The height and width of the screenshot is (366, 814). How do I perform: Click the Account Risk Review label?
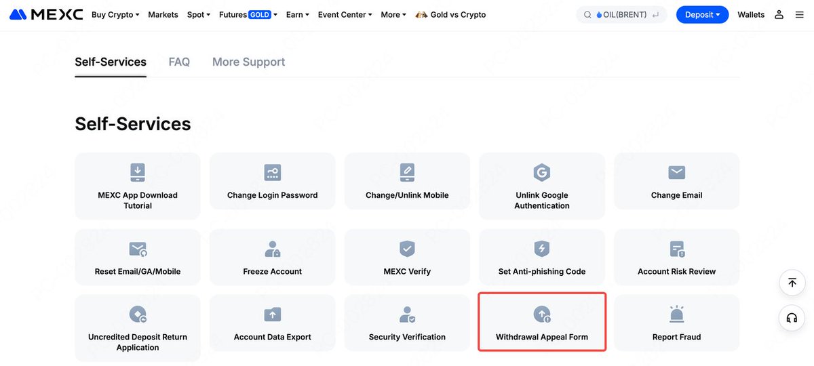[x=676, y=272]
